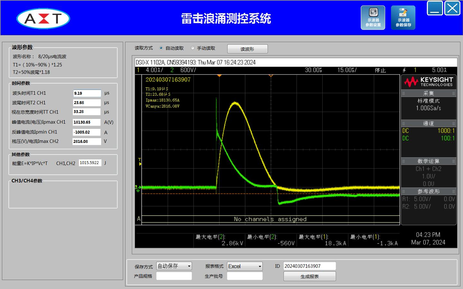Click the production batch number field (生产批号)
The image size is (463, 289).
pyautogui.click(x=245, y=276)
